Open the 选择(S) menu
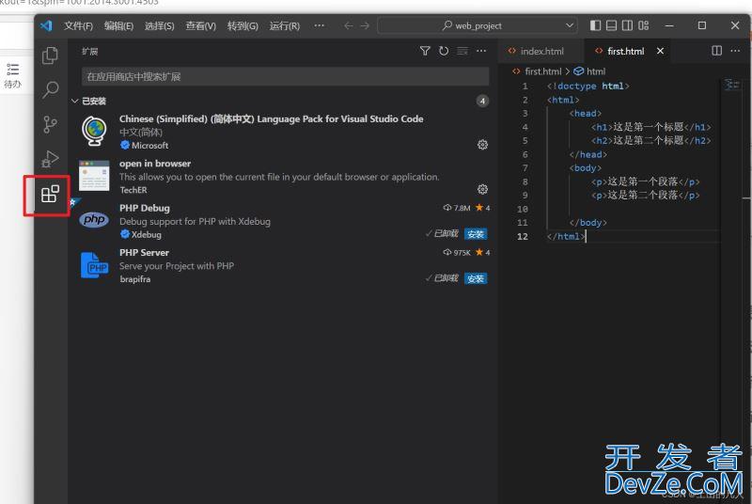This screenshot has height=504, width=752. [x=160, y=26]
